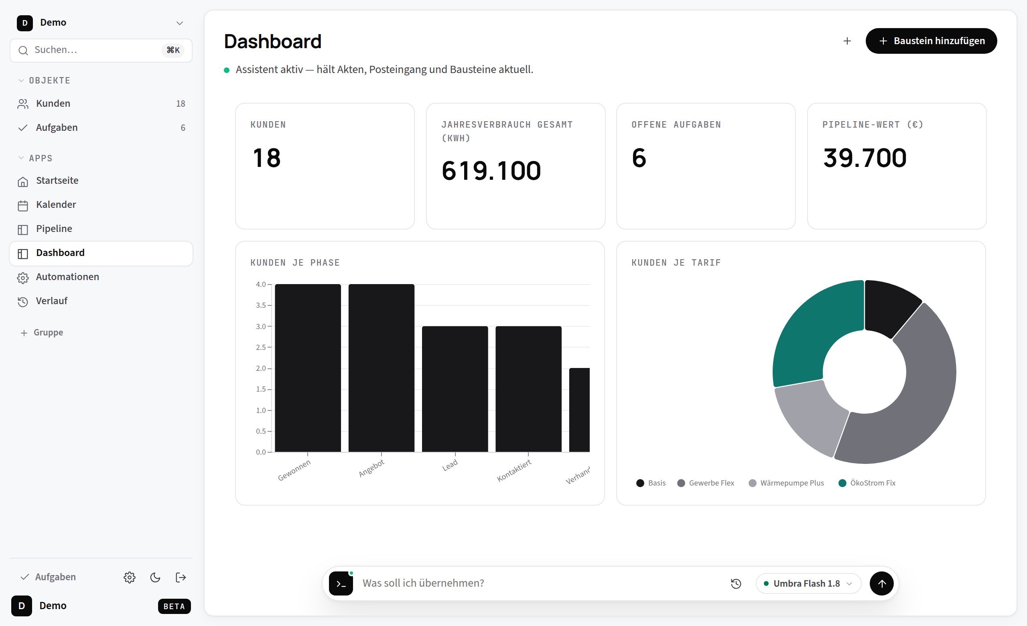Click the ÖkoStrom Fix legend swatch
Screen dimensions: 1027x626
tap(842, 483)
